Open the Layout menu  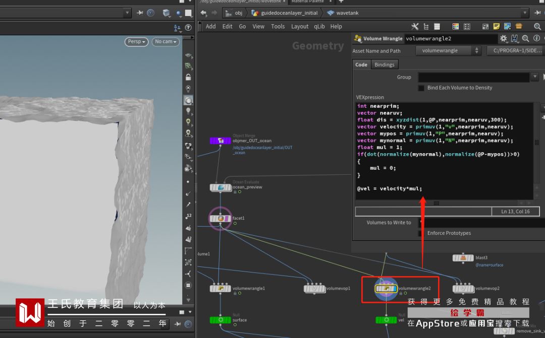[300, 27]
